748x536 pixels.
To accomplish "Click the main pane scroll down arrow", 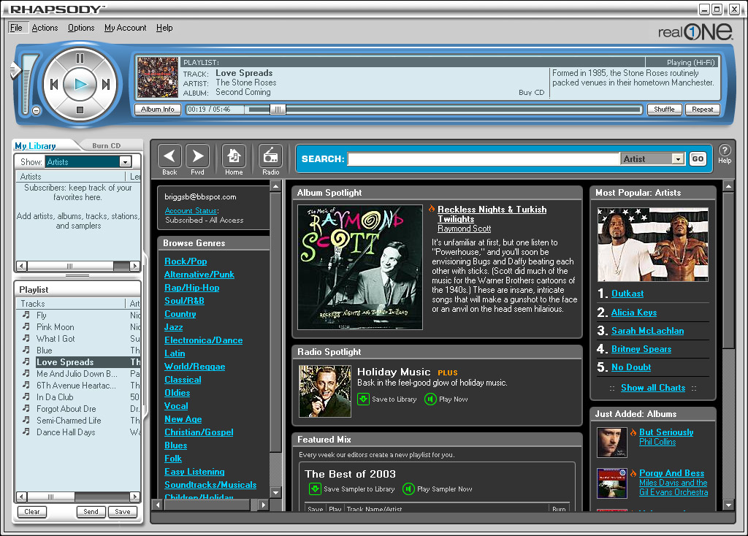I will (728, 505).
